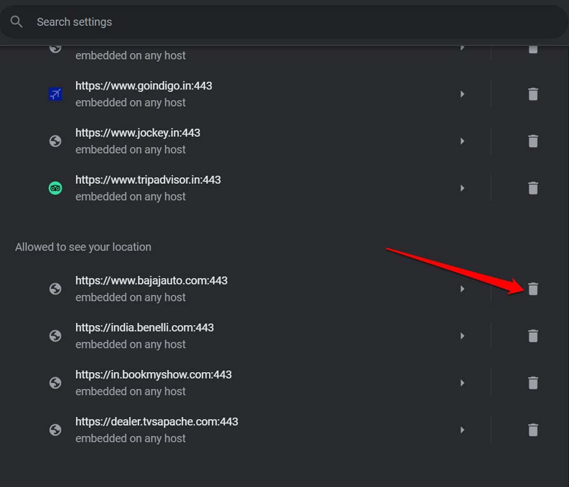Delete tripadvisor.in entry via trash icon
This screenshot has width=569, height=487.
pos(533,188)
